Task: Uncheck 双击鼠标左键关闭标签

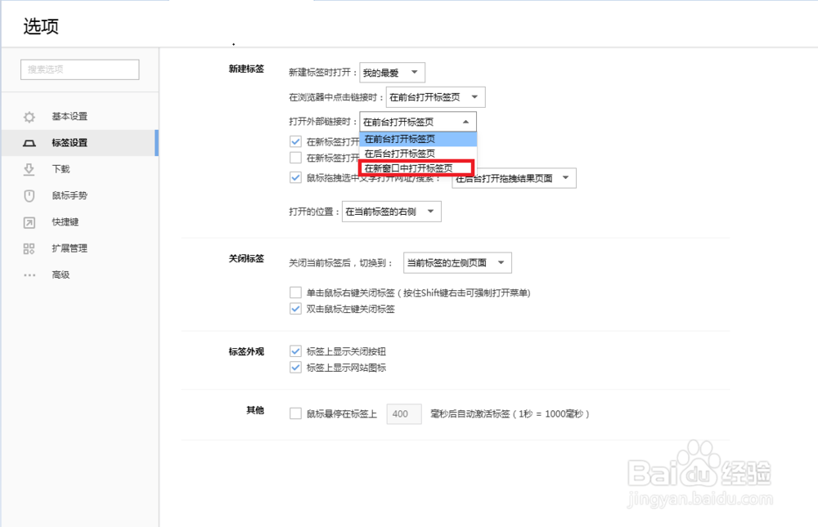Action: pos(295,309)
